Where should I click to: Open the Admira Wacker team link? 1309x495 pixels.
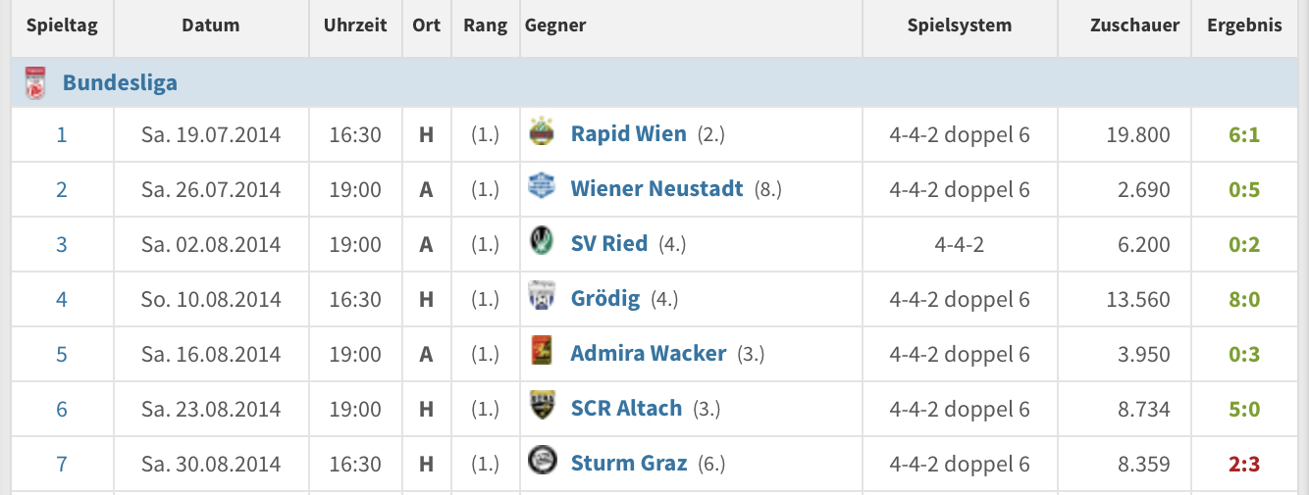point(649,353)
